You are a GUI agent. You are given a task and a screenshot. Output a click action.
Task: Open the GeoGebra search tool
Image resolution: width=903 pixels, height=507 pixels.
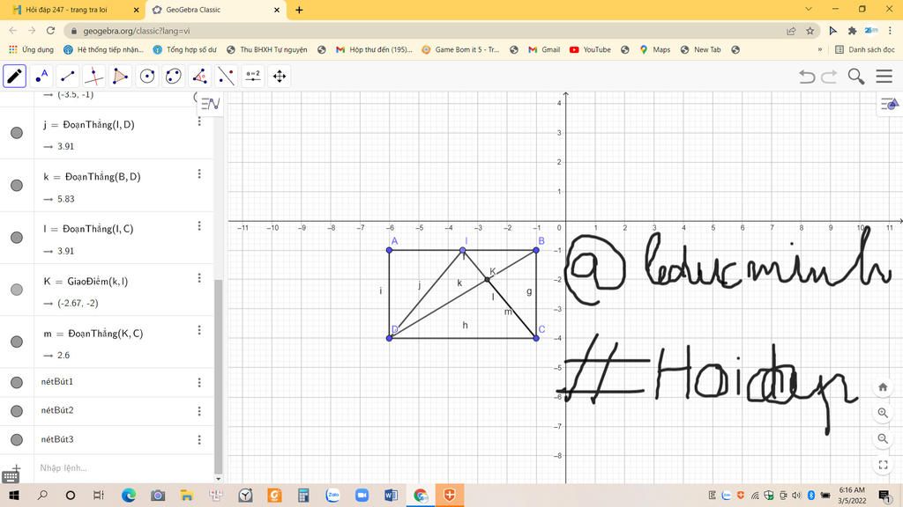click(x=855, y=76)
